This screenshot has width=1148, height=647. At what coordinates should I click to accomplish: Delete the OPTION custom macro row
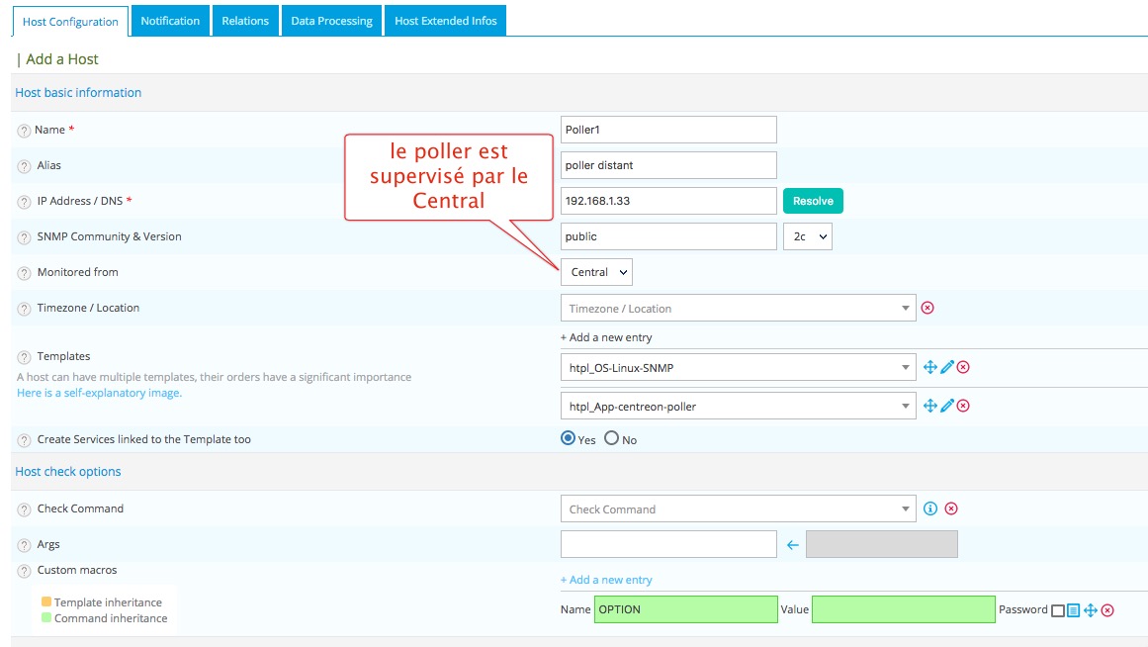click(1107, 610)
